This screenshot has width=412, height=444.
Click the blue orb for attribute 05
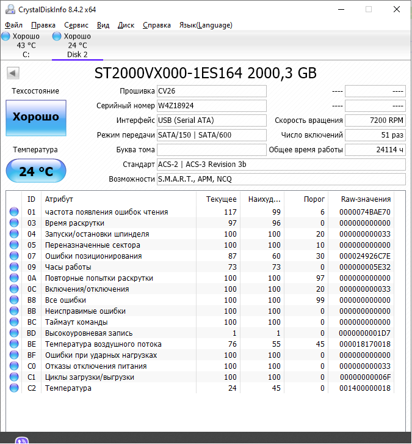click(x=14, y=245)
